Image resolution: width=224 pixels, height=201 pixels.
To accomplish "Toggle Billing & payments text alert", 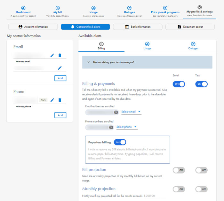I will click(201, 84).
